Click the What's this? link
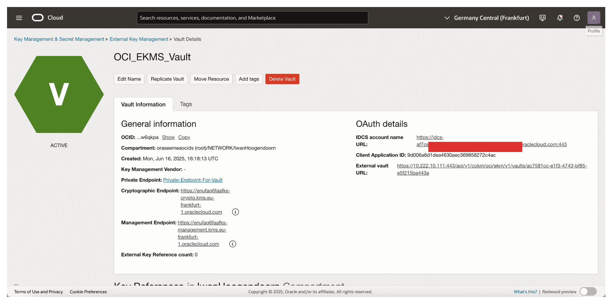The height and width of the screenshot is (304, 612). click(x=525, y=292)
